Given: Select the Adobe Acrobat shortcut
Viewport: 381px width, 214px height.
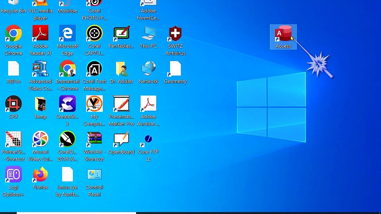Looking at the screenshot, I should point(148,111).
